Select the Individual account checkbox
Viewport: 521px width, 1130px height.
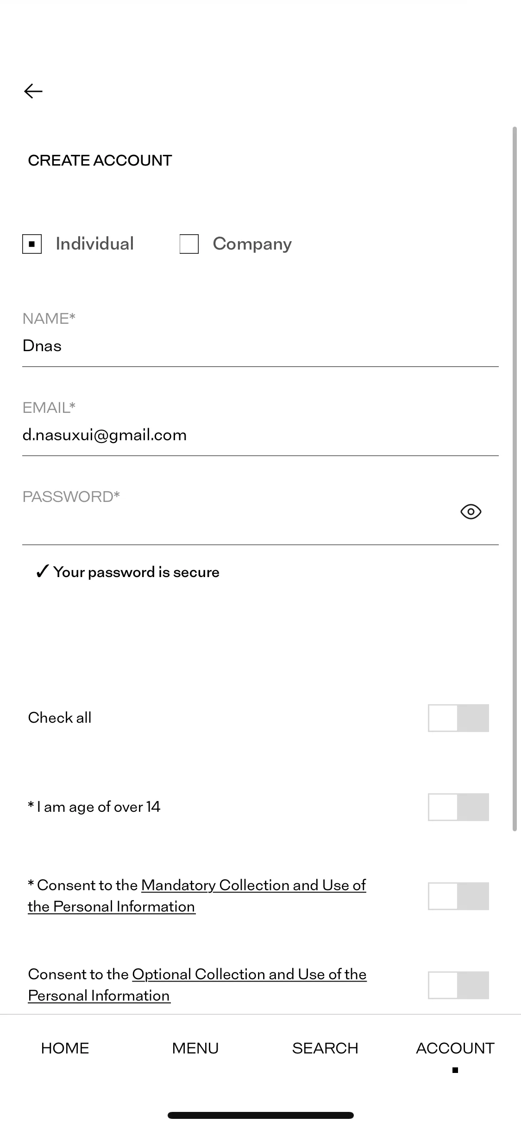(x=32, y=244)
